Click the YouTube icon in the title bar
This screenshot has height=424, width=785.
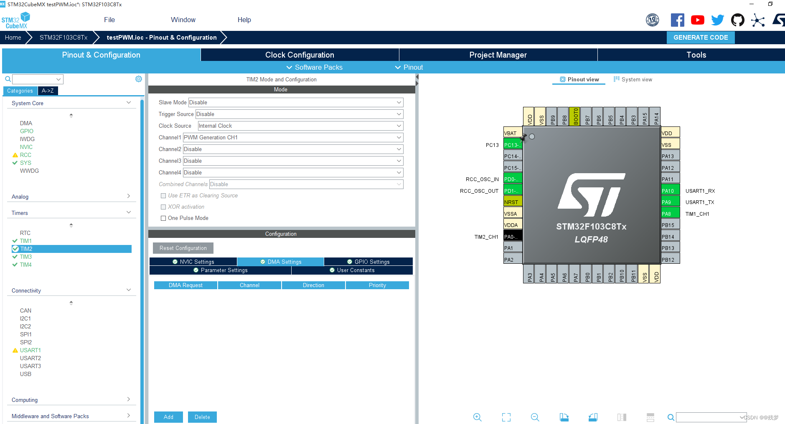pos(697,20)
